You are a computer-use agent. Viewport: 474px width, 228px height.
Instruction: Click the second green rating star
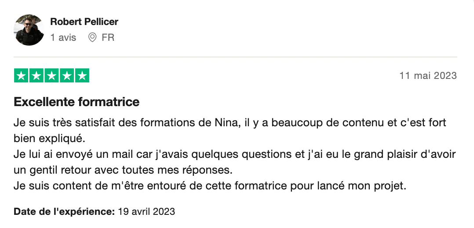click(36, 75)
